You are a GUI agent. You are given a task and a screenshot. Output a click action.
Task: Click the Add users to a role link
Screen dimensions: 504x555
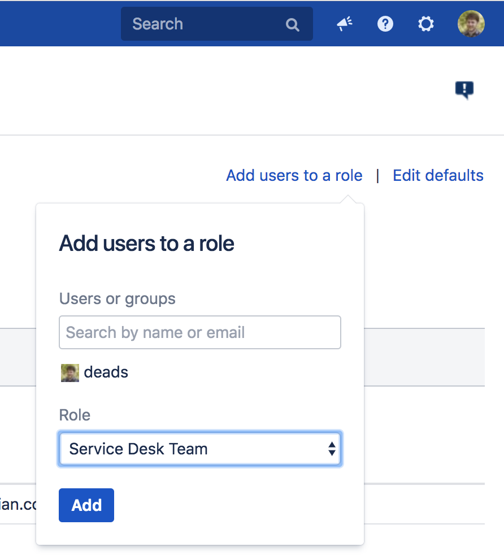[294, 176]
